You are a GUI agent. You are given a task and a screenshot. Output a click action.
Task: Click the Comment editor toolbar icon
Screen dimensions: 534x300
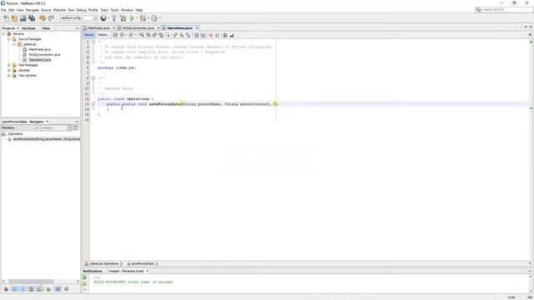point(225,35)
